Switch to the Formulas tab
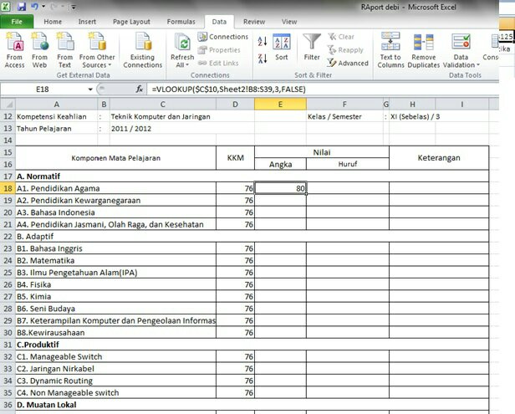The height and width of the screenshot is (414, 515). pos(181,21)
